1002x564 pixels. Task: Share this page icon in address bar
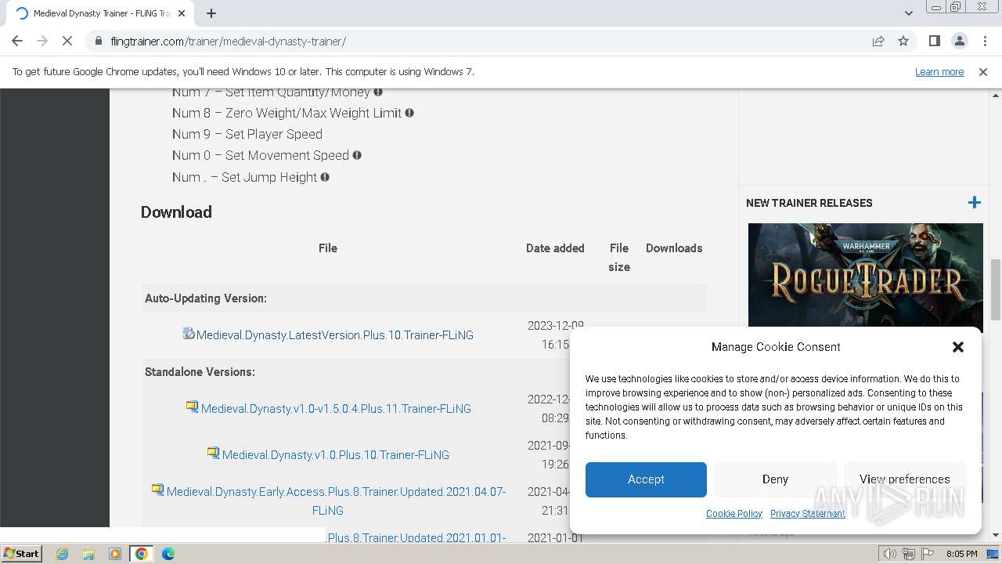pyautogui.click(x=878, y=41)
